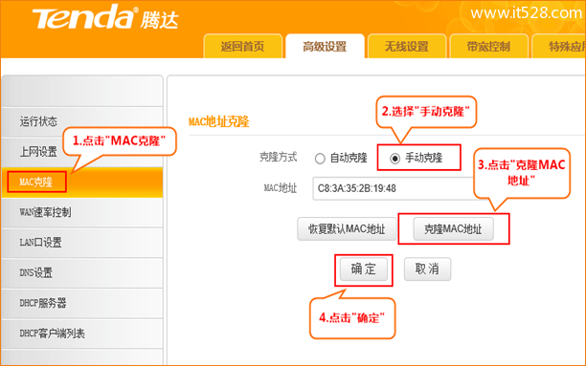This screenshot has height=366, width=586.
Task: Confirm with the 确定 button
Action: (363, 269)
